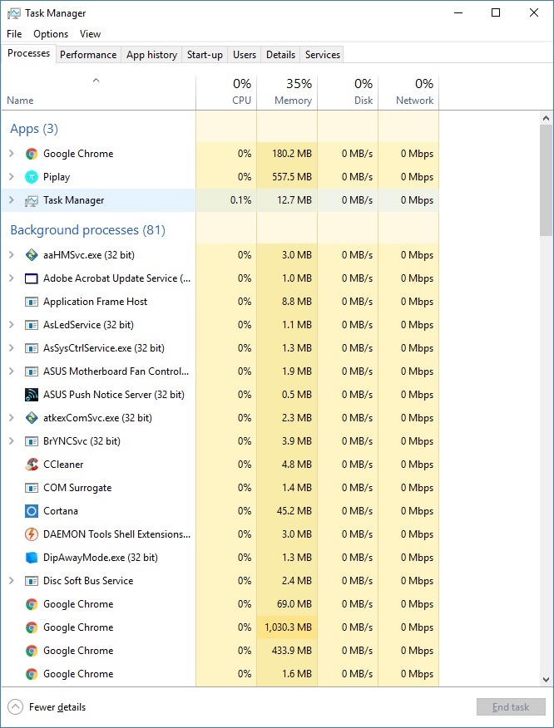Sort by the Disk column header
This screenshot has height=728, width=554.
(x=348, y=93)
